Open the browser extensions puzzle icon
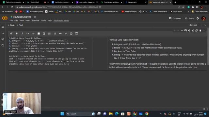Viewport: 209px width, 117px height. pyautogui.click(x=193, y=7)
